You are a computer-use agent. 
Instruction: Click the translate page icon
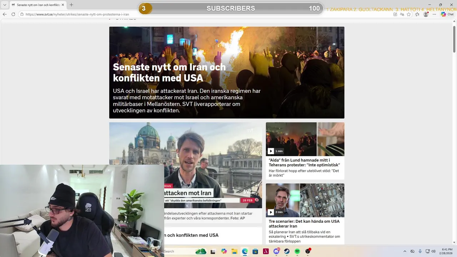click(x=402, y=14)
